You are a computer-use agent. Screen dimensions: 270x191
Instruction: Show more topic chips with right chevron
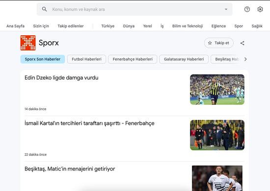click(245, 59)
